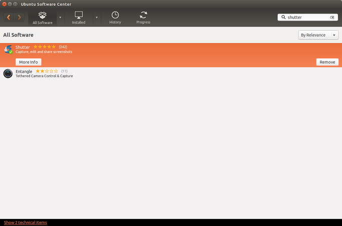Clear the search text with the erase icon

tap(332, 17)
